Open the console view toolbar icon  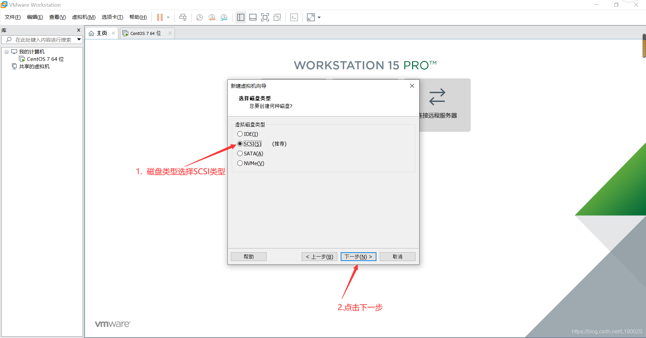point(294,17)
